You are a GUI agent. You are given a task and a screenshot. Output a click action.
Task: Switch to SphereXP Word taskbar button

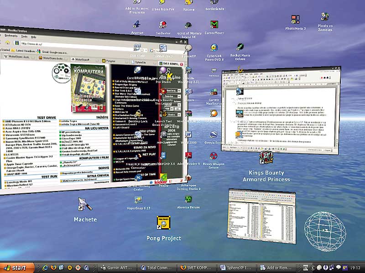237,268
